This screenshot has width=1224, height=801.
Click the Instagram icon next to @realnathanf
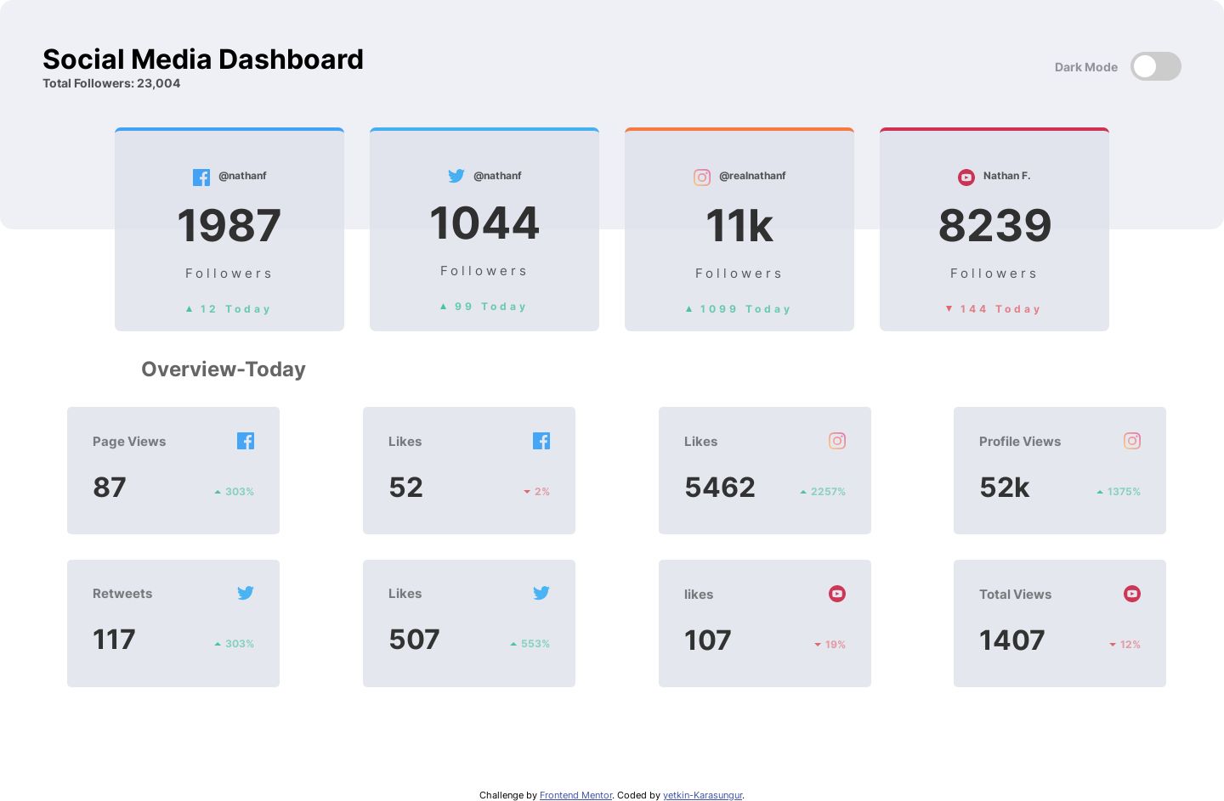(702, 178)
